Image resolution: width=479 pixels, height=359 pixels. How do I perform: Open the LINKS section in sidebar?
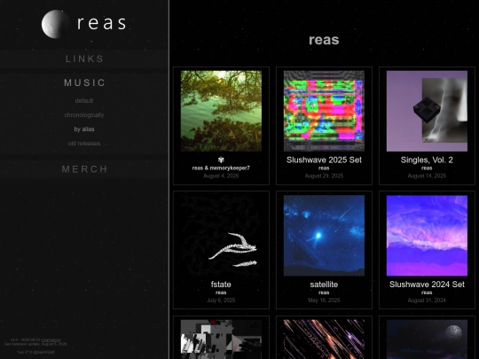tap(84, 59)
